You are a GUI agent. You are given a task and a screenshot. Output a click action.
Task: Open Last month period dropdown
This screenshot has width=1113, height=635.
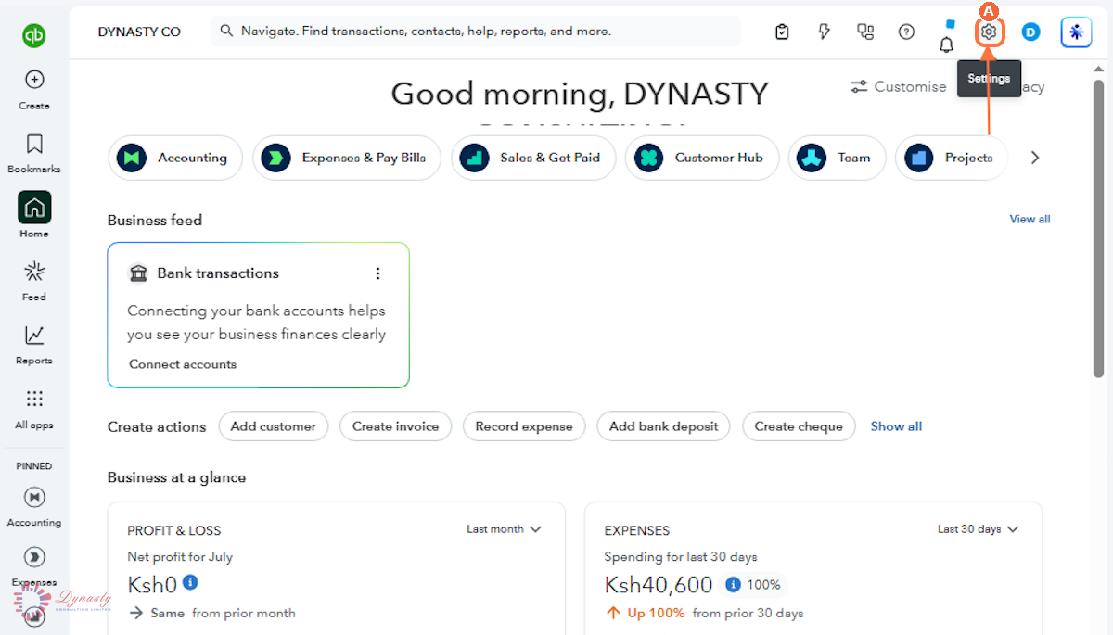(x=504, y=529)
